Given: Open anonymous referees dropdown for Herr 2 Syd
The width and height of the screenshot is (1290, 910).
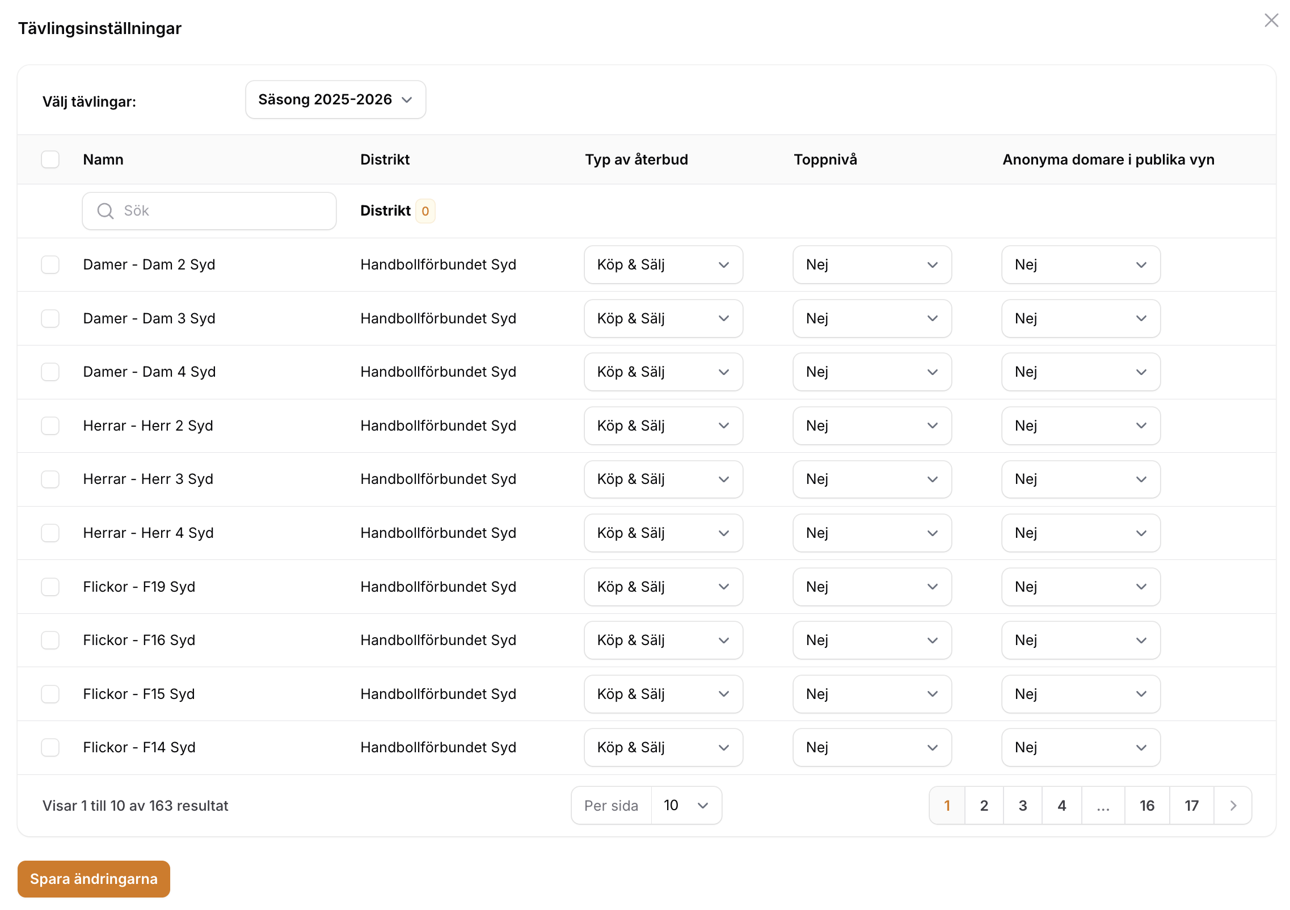Looking at the screenshot, I should (1081, 425).
